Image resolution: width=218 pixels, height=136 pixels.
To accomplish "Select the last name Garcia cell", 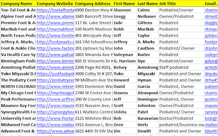I will pos(148,86).
